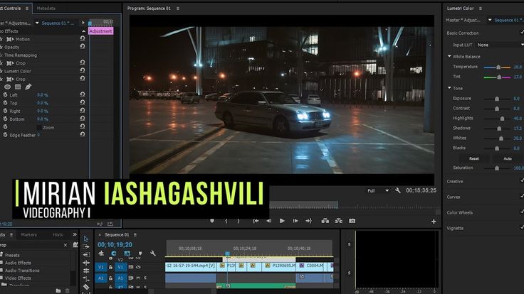Collapse the Tone section
This screenshot has width=524, height=294.
pyautogui.click(x=449, y=88)
